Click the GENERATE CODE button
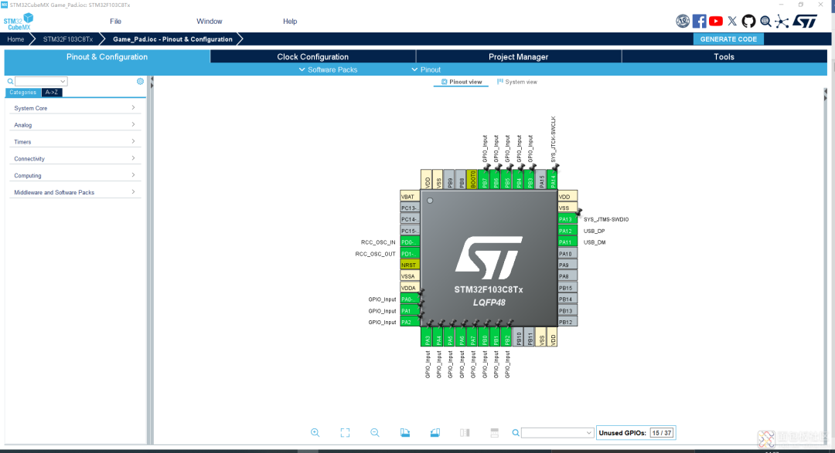Image resolution: width=835 pixels, height=453 pixels. click(x=728, y=39)
